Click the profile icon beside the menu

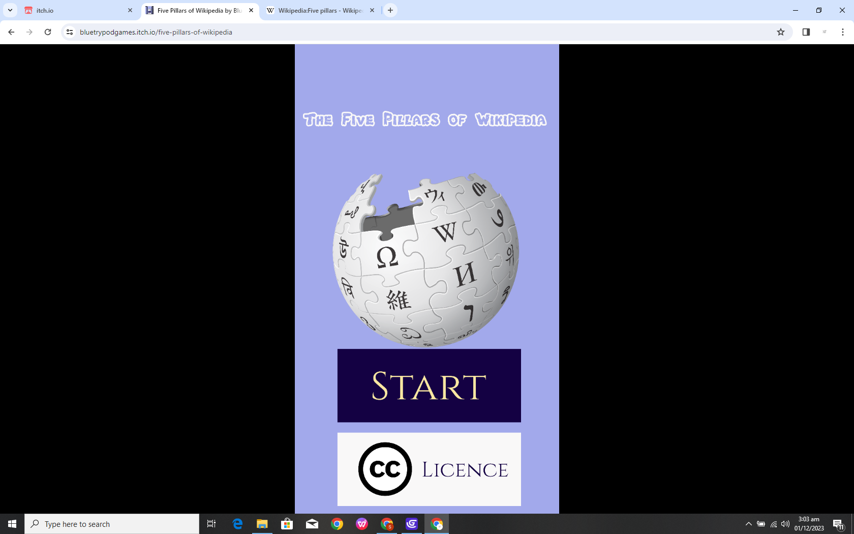pos(825,32)
